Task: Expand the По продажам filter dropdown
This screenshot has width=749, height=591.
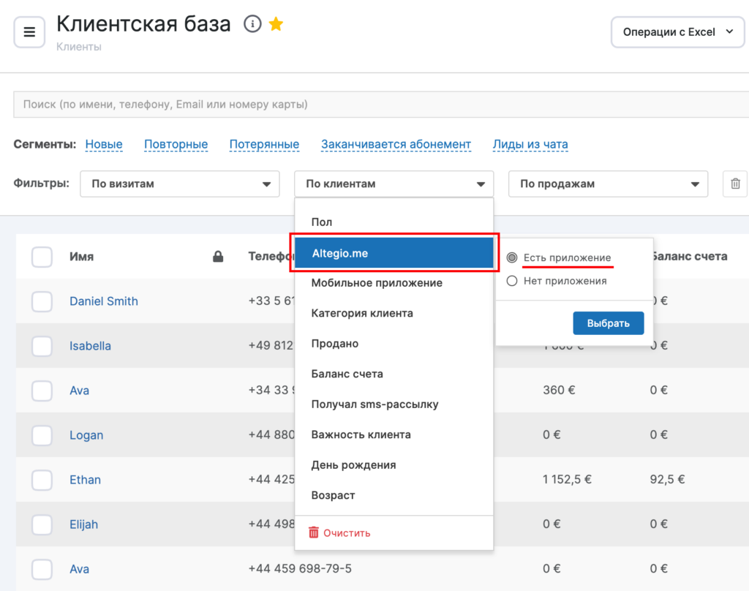Action: tap(608, 184)
